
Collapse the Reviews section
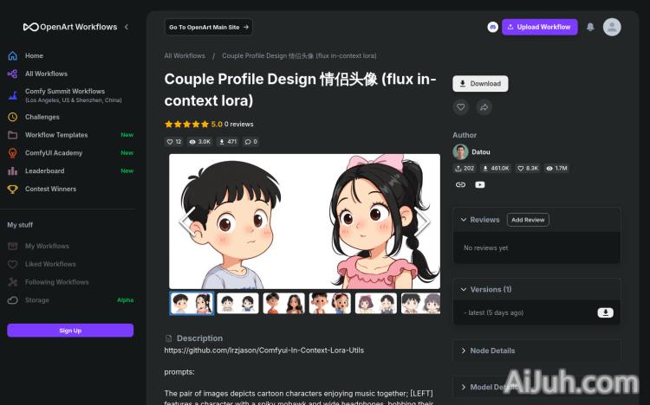click(464, 220)
